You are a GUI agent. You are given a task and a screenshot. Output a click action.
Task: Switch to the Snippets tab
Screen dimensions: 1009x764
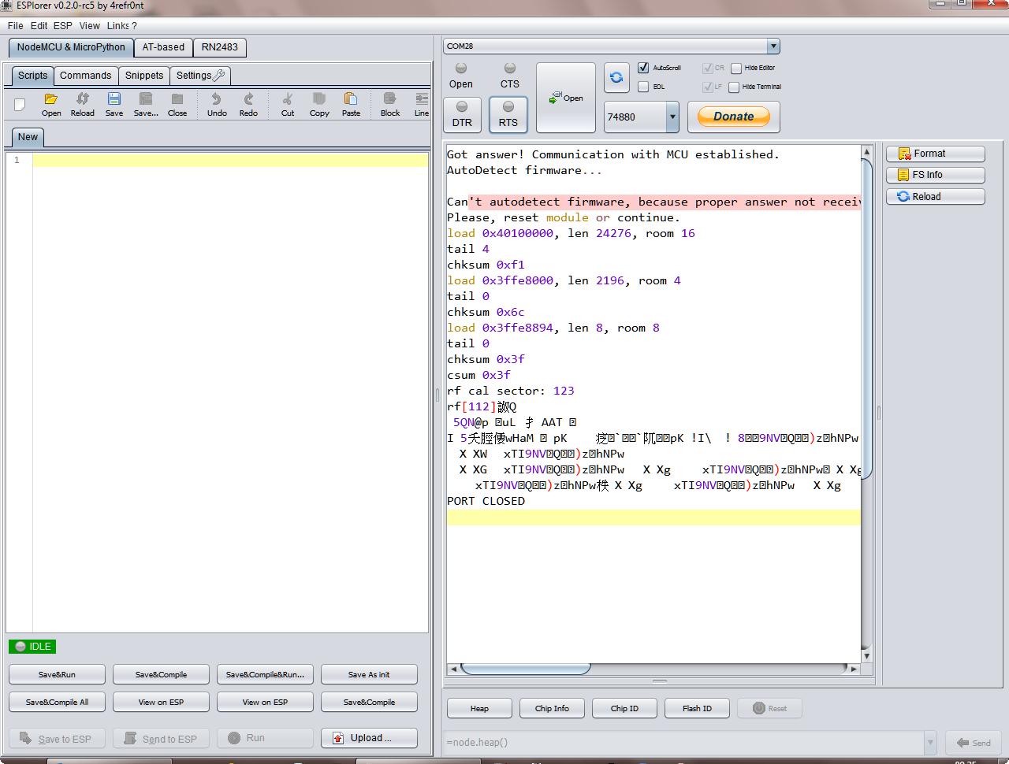144,76
